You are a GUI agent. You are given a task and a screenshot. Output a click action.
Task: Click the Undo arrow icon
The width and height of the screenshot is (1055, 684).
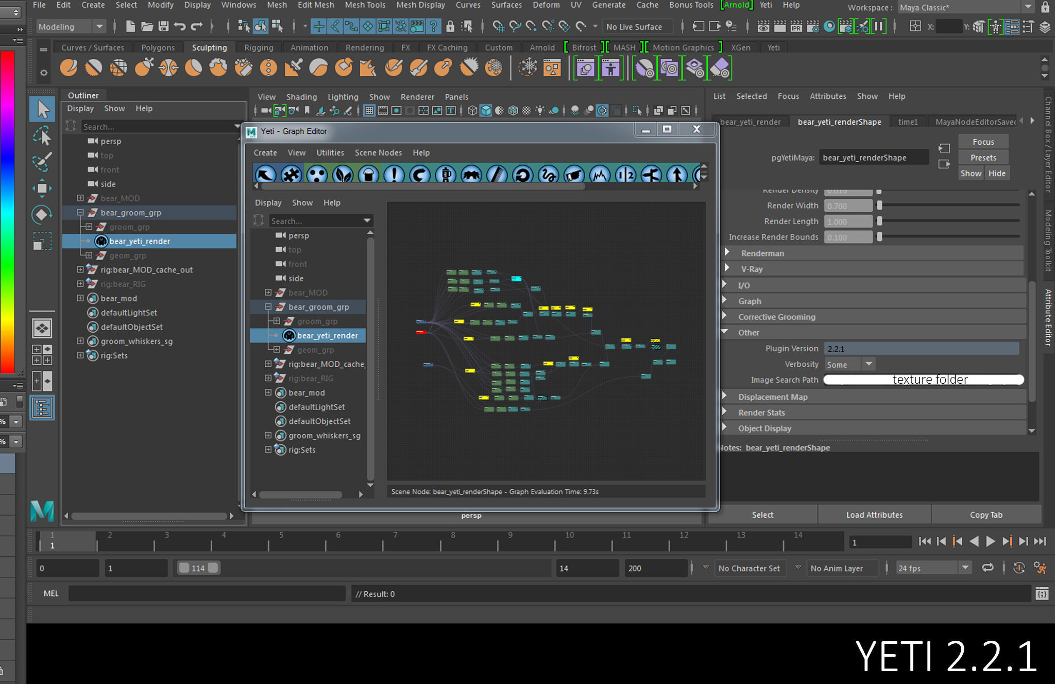[x=180, y=26]
